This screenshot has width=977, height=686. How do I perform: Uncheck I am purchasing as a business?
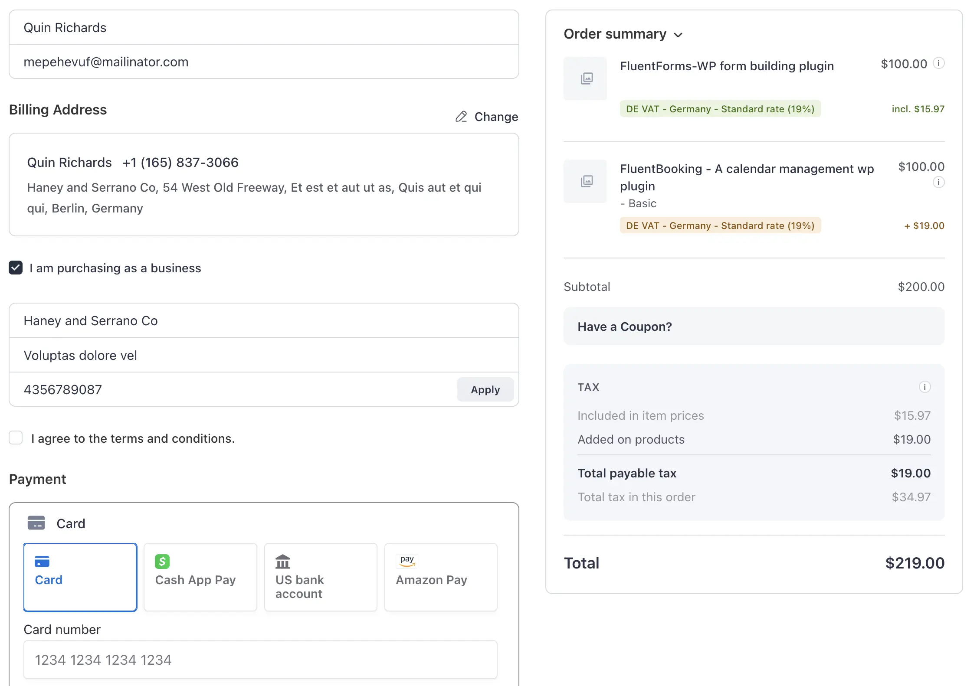click(x=16, y=268)
